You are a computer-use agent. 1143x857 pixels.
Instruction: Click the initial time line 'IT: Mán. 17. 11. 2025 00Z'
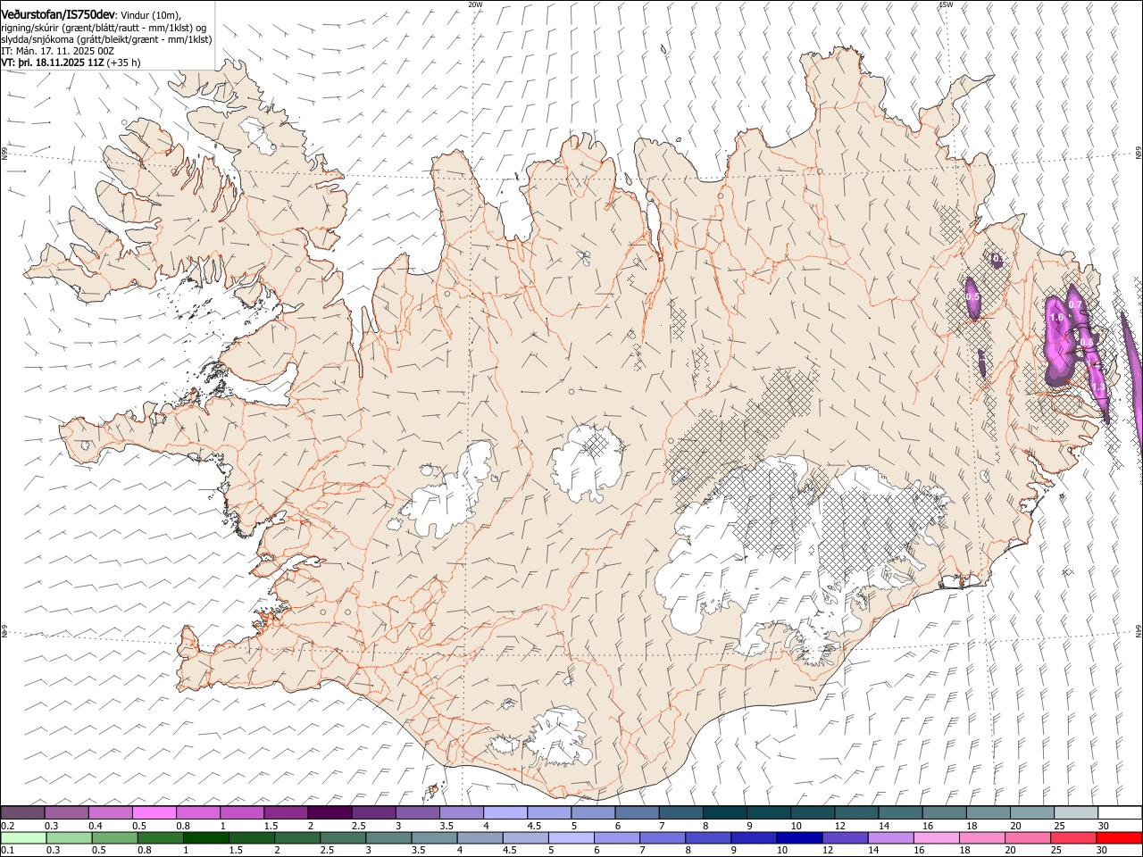pos(57,52)
